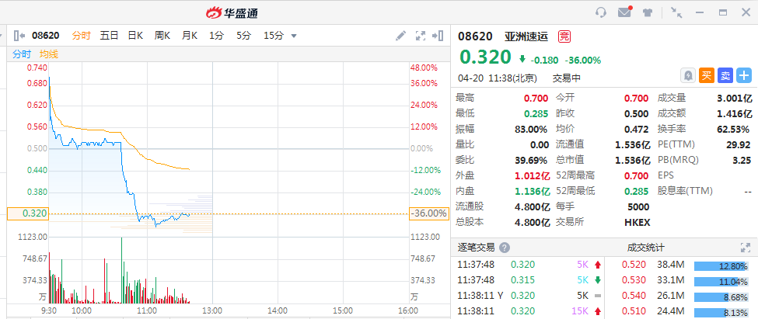Screen dimensions: 758x319
Task: Expand chart to fullscreen
Action: pos(421,35)
